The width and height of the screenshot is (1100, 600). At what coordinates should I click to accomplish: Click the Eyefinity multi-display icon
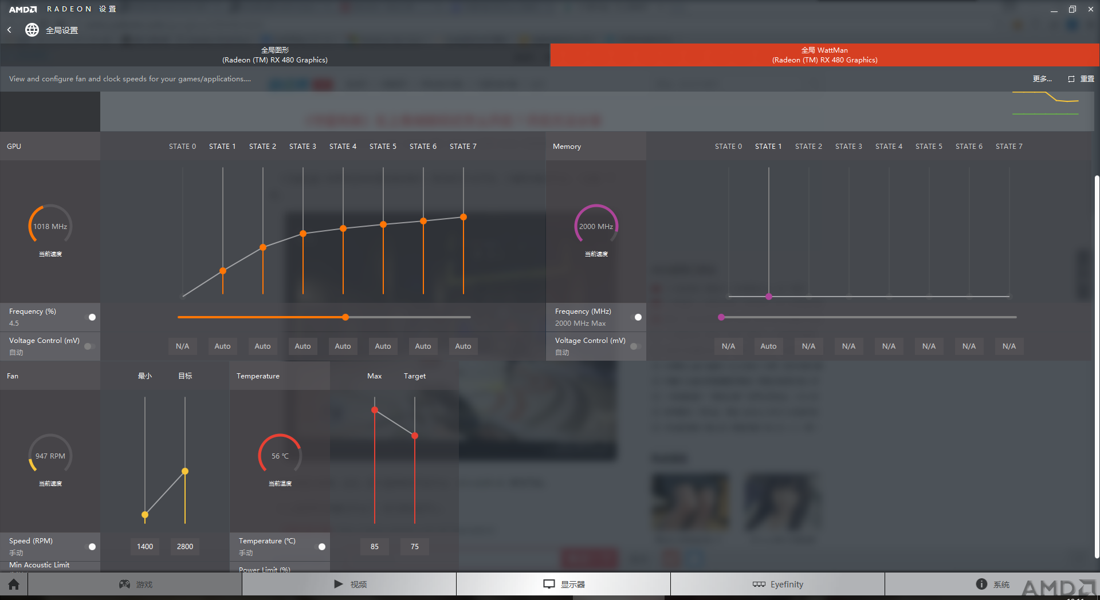tap(759, 584)
